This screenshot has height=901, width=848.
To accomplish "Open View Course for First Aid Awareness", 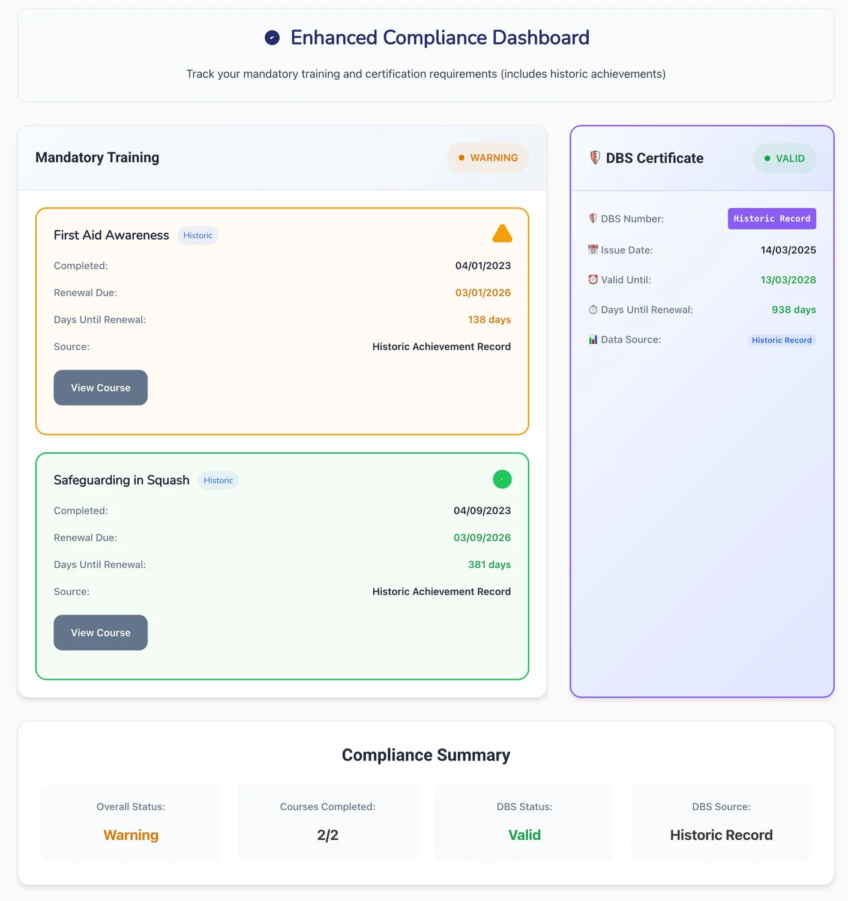I will point(101,387).
